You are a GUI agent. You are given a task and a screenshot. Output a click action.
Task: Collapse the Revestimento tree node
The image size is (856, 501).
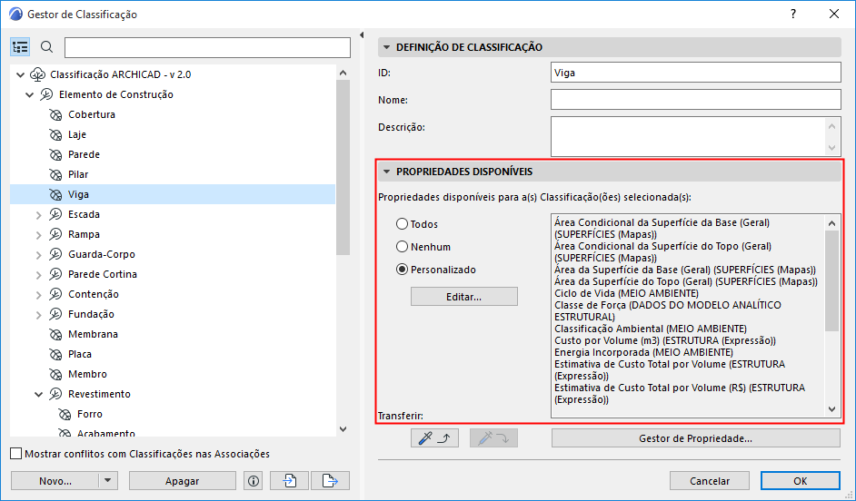(39, 394)
